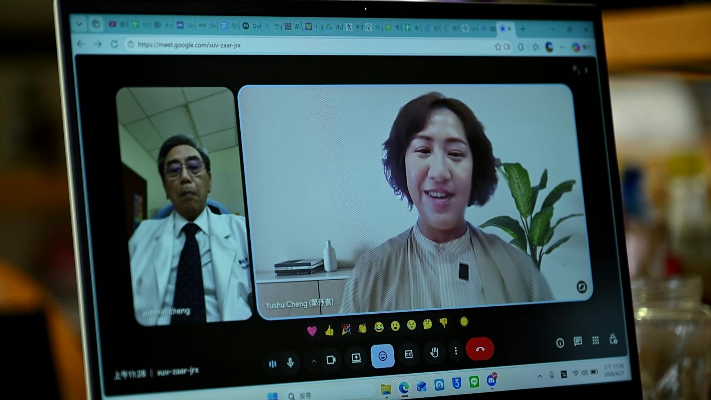711x400 pixels.
Task: Leave the call with red button
Action: click(480, 349)
